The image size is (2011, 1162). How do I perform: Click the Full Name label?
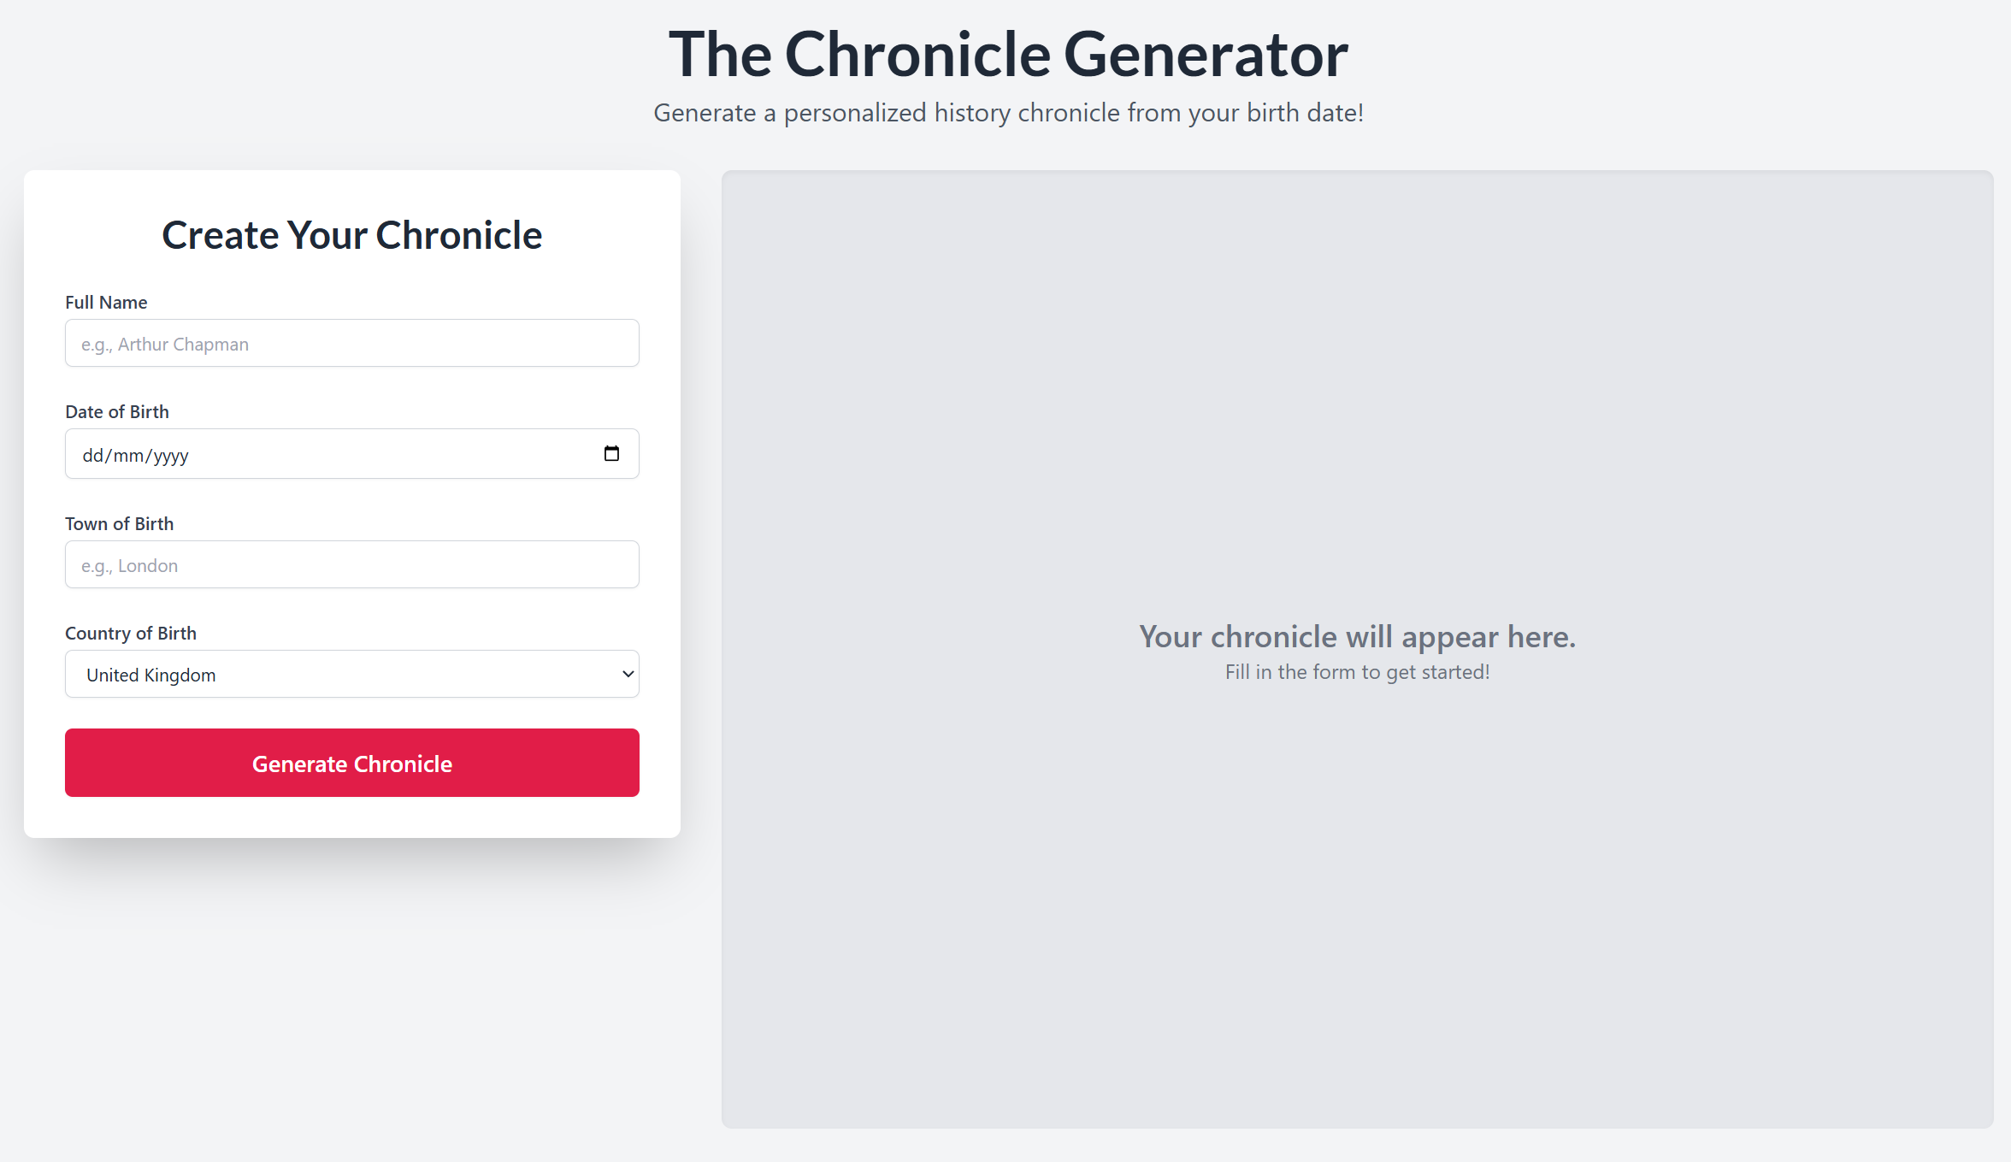click(x=105, y=302)
